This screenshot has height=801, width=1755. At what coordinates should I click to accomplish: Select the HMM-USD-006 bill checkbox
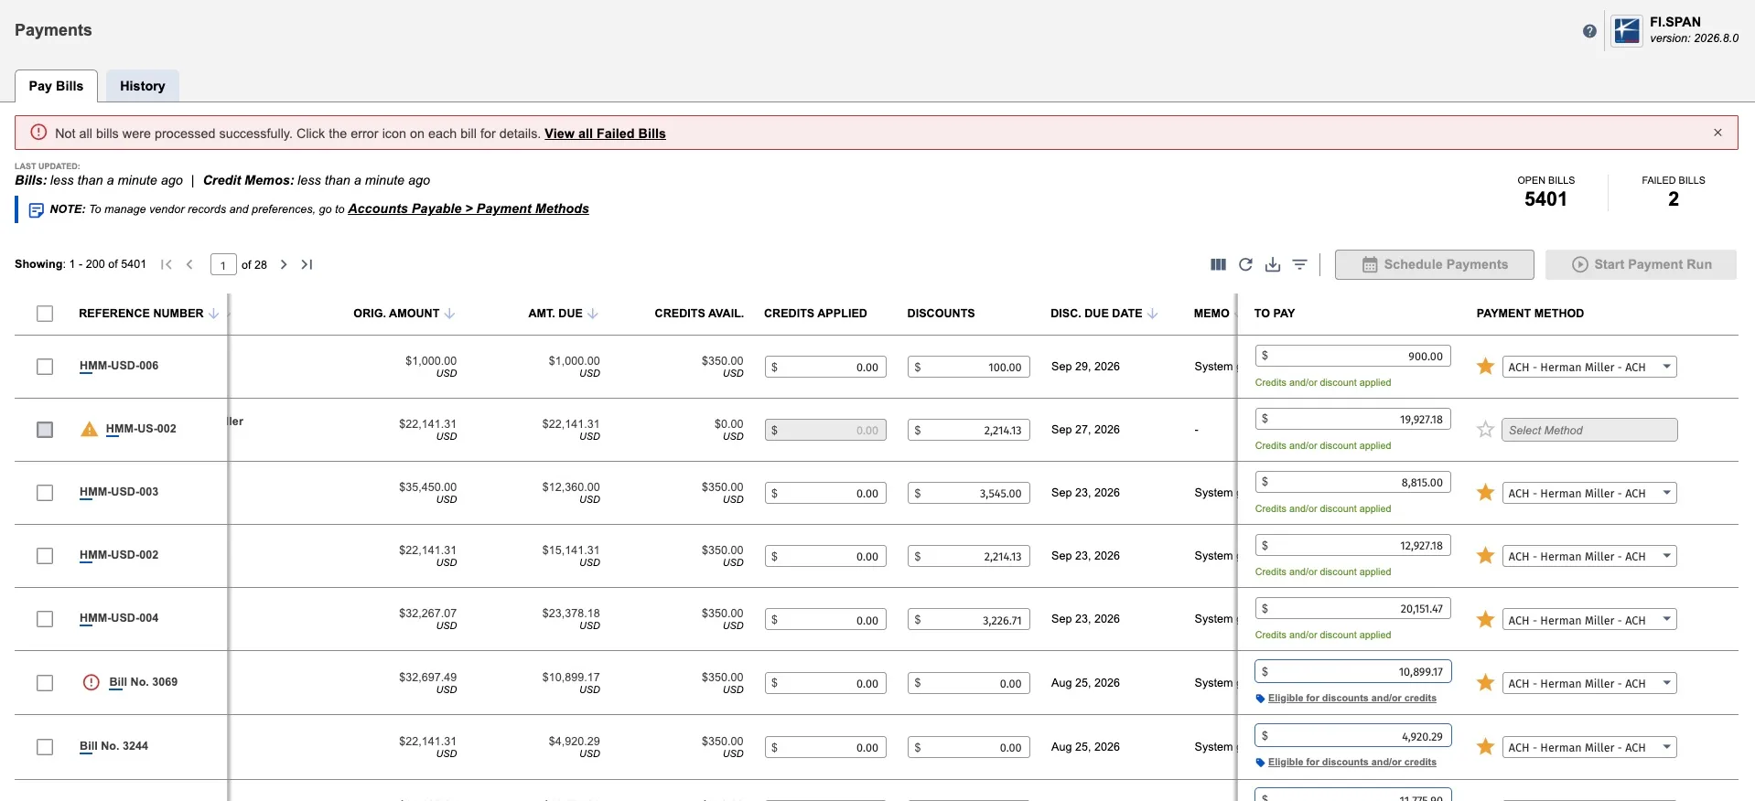pyautogui.click(x=45, y=367)
